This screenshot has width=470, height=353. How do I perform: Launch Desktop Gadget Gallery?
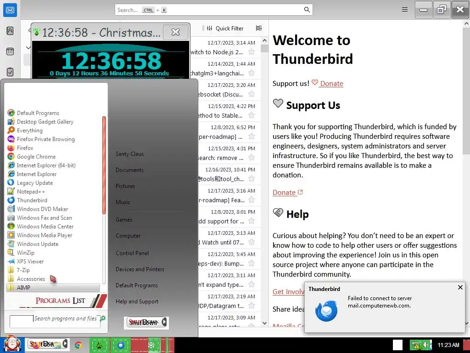point(45,121)
